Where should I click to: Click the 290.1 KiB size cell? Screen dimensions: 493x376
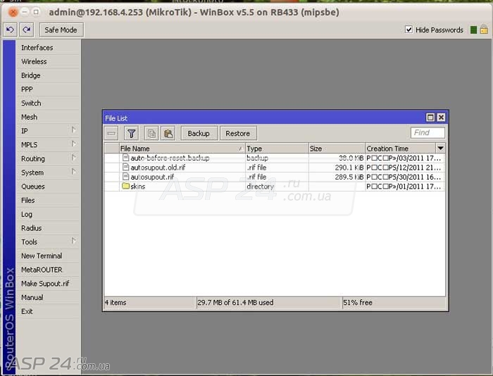coord(337,168)
